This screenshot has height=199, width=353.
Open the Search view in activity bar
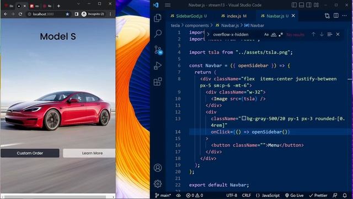(x=158, y=34)
